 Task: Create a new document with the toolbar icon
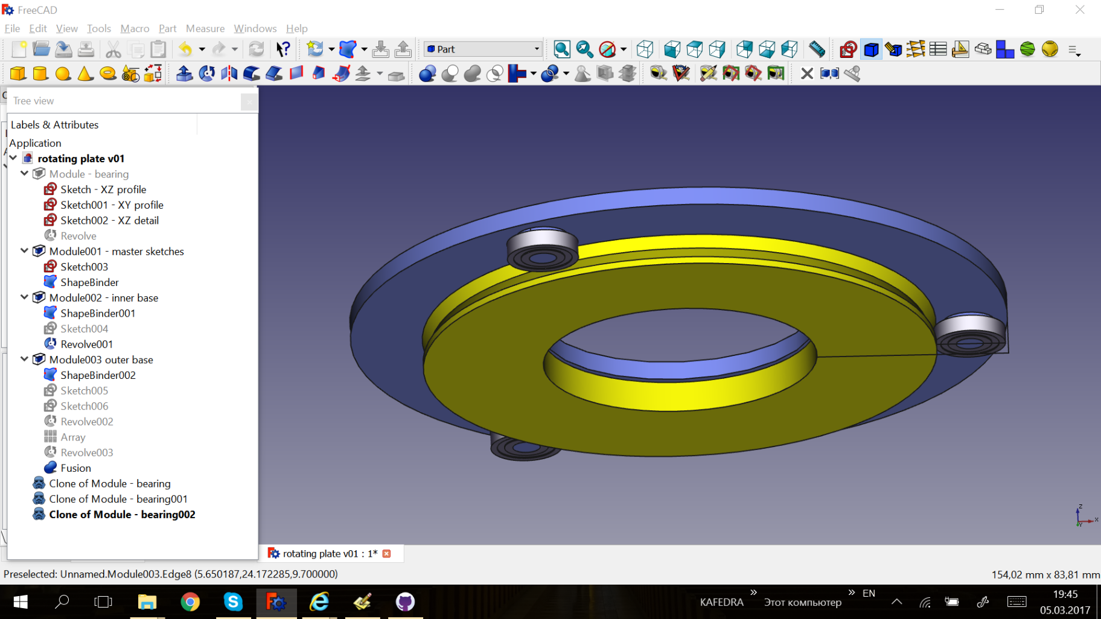click(19, 49)
